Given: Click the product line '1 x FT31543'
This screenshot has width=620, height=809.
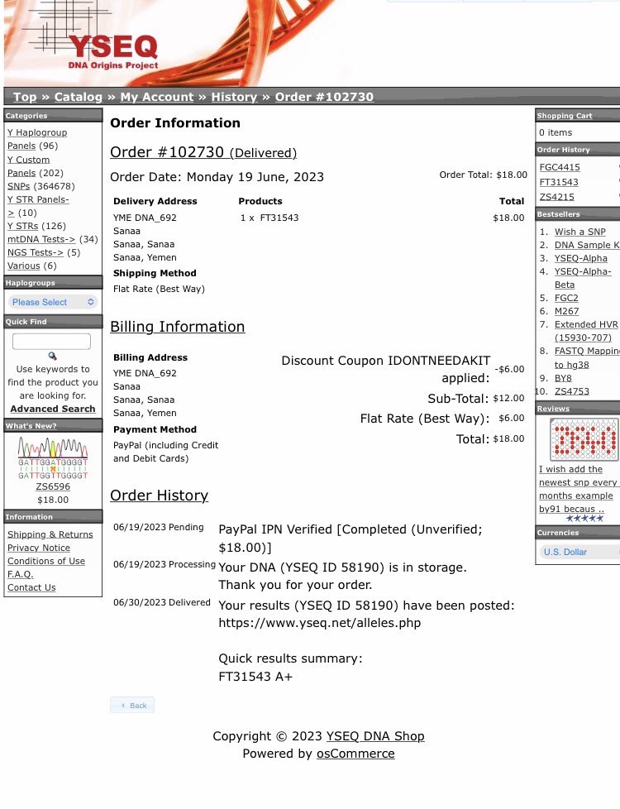Looking at the screenshot, I should [269, 218].
